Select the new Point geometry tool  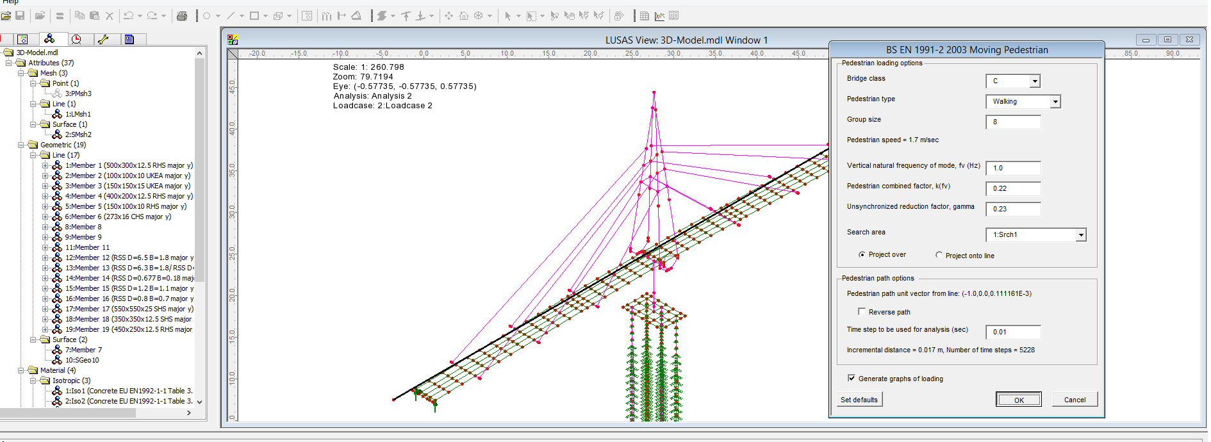207,16
